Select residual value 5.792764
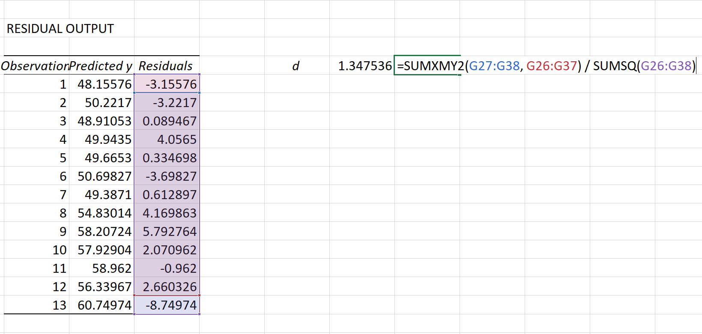 click(167, 231)
